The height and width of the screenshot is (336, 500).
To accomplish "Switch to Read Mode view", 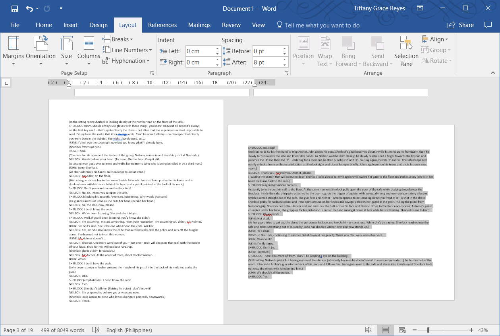I will [x=369, y=330].
